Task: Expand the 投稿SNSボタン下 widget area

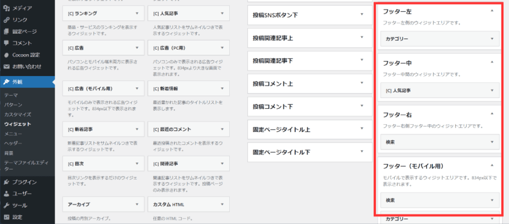Action: (362, 15)
